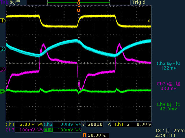Click the time 23:41:11

click(x=165, y=135)
